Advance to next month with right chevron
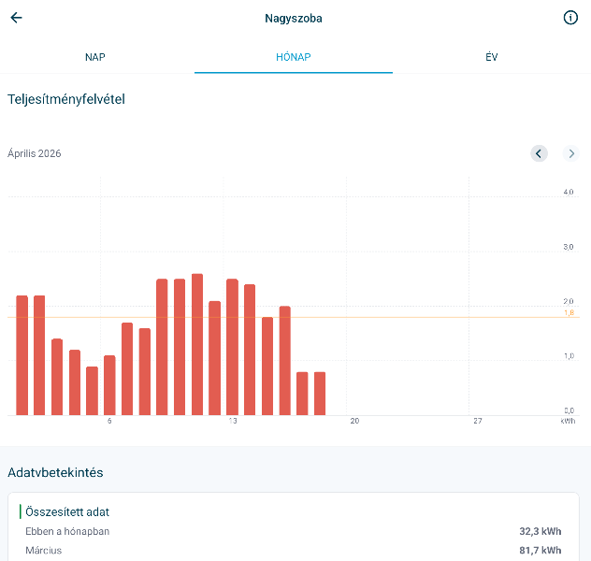Screen dimensions: 591x561 (x=571, y=153)
